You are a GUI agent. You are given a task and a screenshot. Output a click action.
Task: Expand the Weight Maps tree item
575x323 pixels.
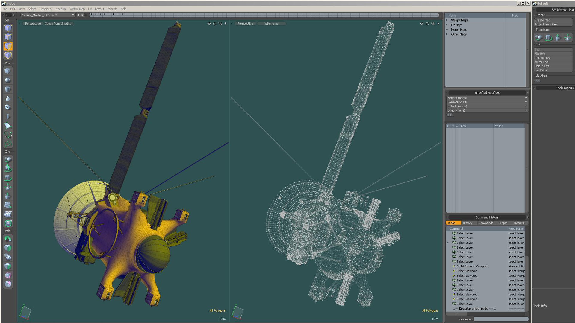(447, 20)
